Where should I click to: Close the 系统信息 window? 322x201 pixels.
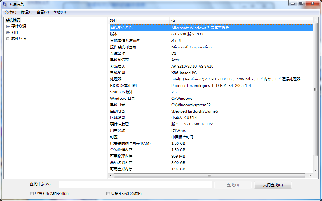(313, 3)
